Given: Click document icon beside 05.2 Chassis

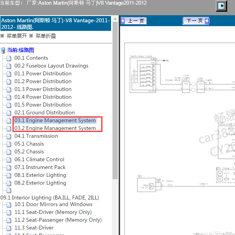Looking at the screenshot, I should click(9, 152).
